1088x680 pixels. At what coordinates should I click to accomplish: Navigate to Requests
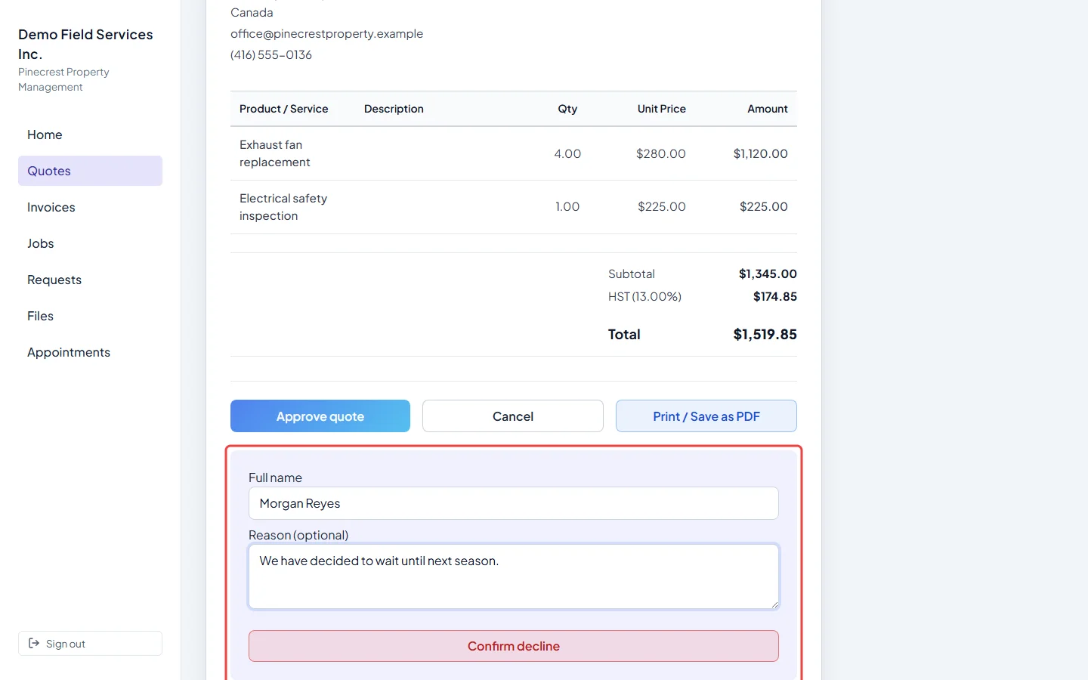coord(90,280)
